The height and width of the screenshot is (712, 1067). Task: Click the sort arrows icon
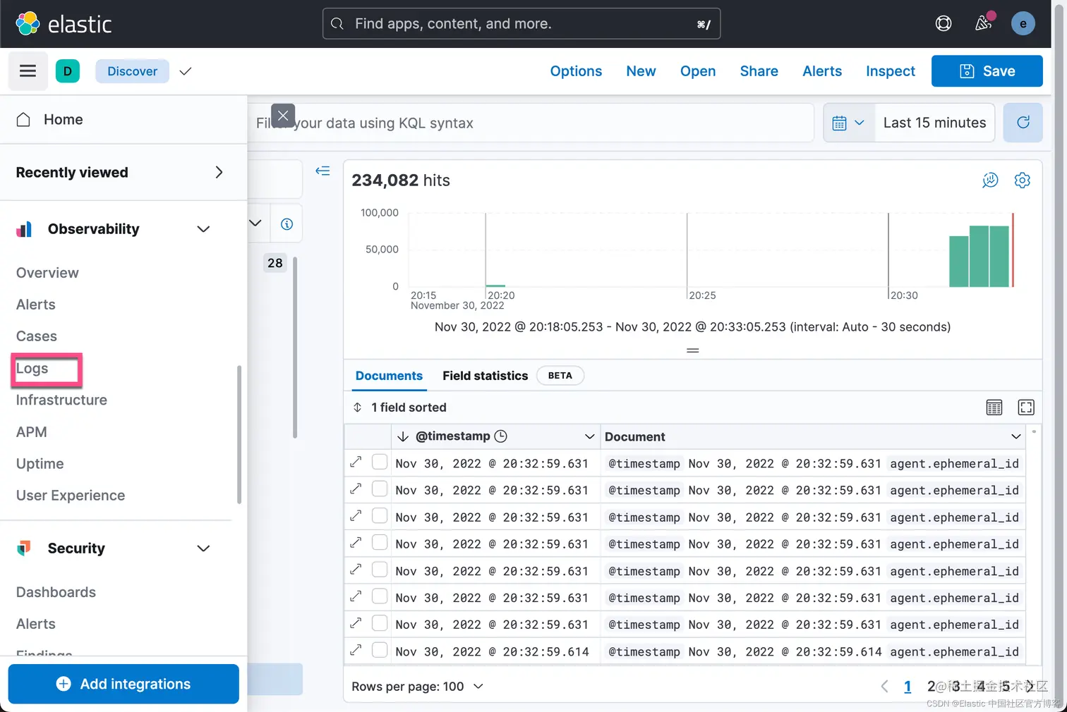click(357, 407)
